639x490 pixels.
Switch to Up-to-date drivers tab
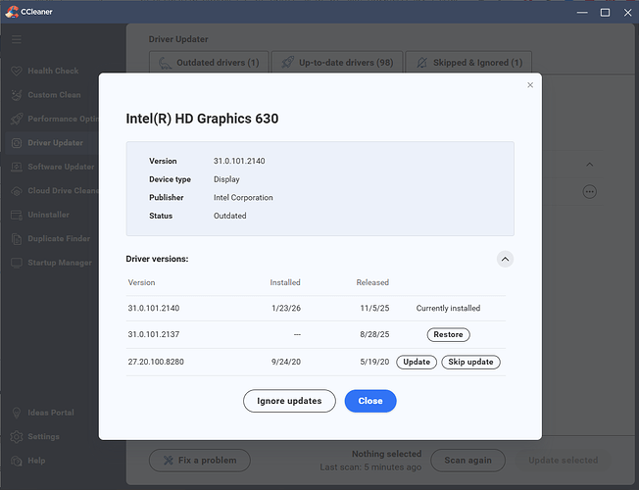(x=336, y=63)
